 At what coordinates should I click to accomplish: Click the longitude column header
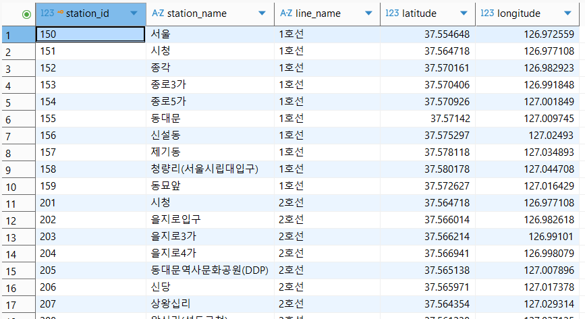click(x=528, y=14)
